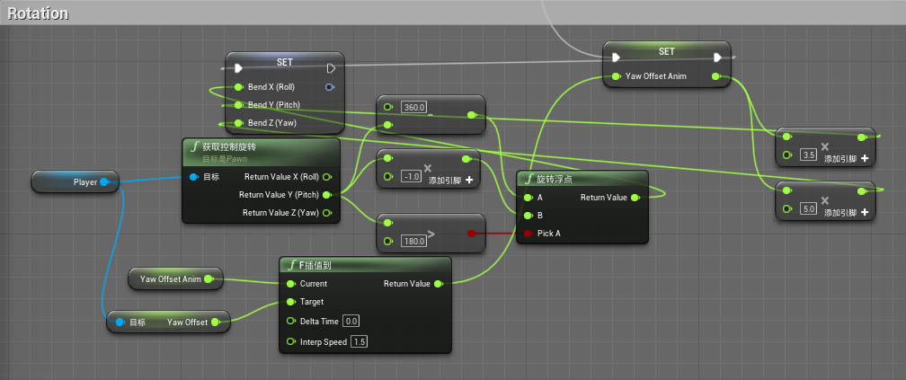Click the Interp Speed input pin
906x380 pixels.
pyautogui.click(x=290, y=341)
